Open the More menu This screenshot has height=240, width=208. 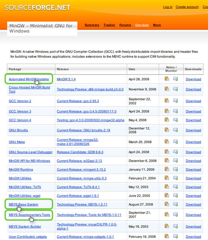(157, 25)
